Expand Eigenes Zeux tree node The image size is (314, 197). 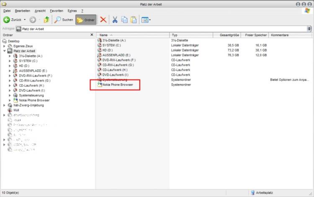point(4,46)
